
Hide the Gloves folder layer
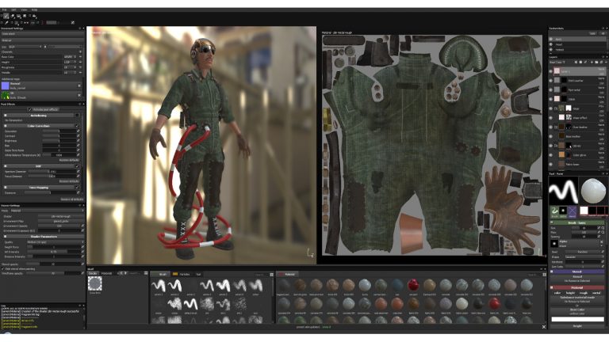551,146
